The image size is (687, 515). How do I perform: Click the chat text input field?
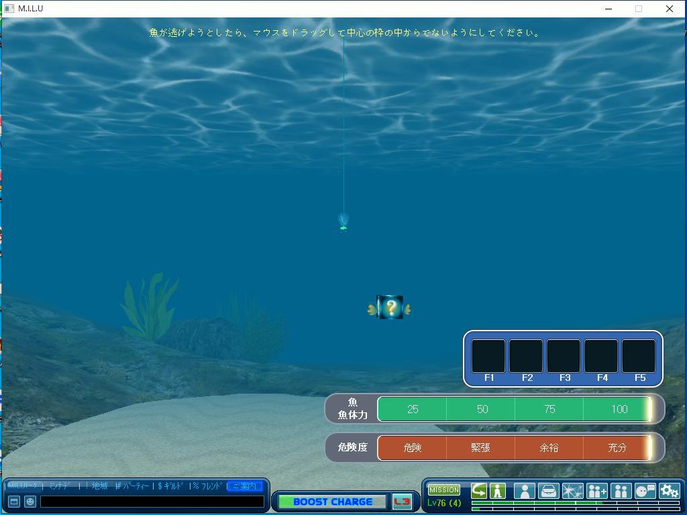[152, 502]
